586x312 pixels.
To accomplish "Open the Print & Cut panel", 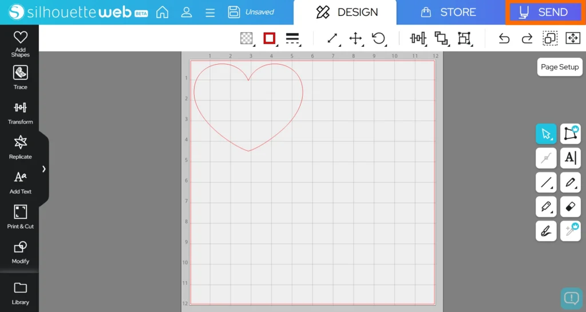I will pos(21,217).
